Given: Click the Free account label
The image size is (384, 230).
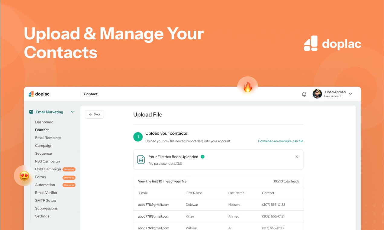Looking at the screenshot, I should [x=333, y=96].
